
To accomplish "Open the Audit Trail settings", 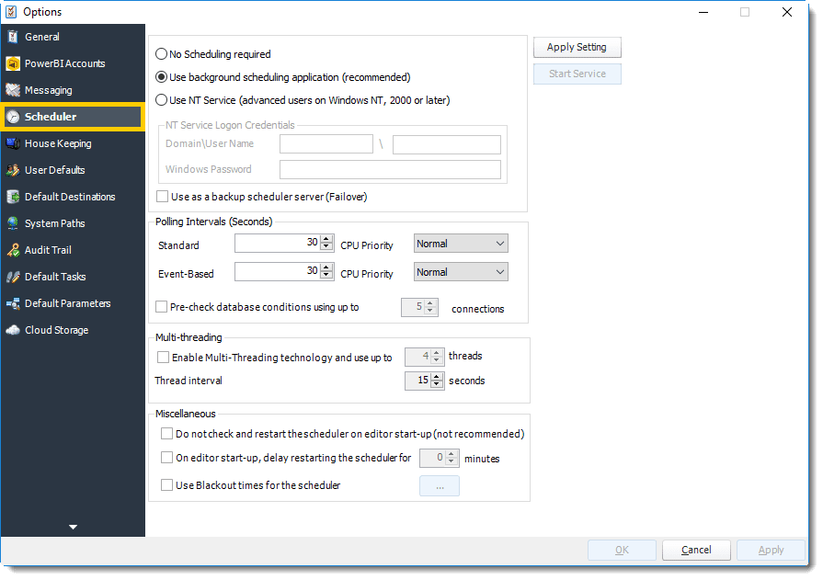I will tap(54, 250).
